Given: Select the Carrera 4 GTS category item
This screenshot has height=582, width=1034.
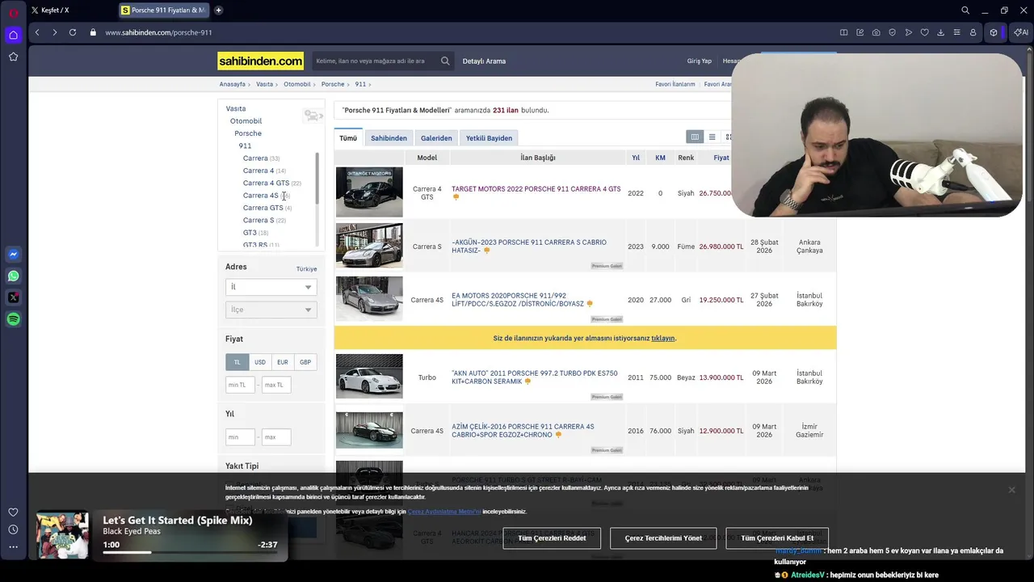Looking at the screenshot, I should [266, 183].
